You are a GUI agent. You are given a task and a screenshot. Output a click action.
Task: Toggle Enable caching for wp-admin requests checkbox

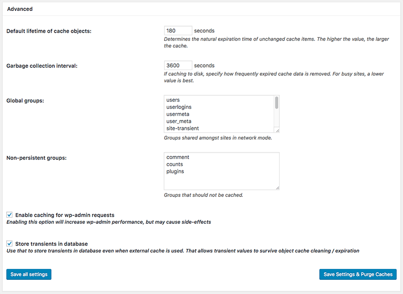pyautogui.click(x=9, y=215)
